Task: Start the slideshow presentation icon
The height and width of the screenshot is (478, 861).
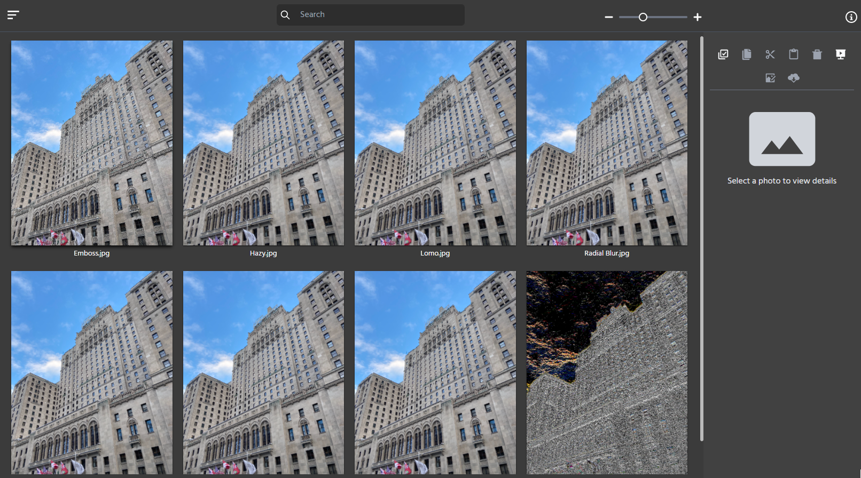Action: click(841, 54)
